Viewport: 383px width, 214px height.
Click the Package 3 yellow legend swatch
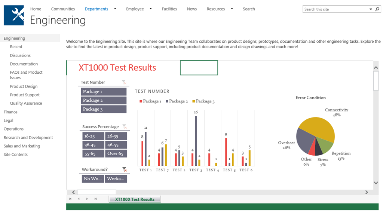(194, 101)
